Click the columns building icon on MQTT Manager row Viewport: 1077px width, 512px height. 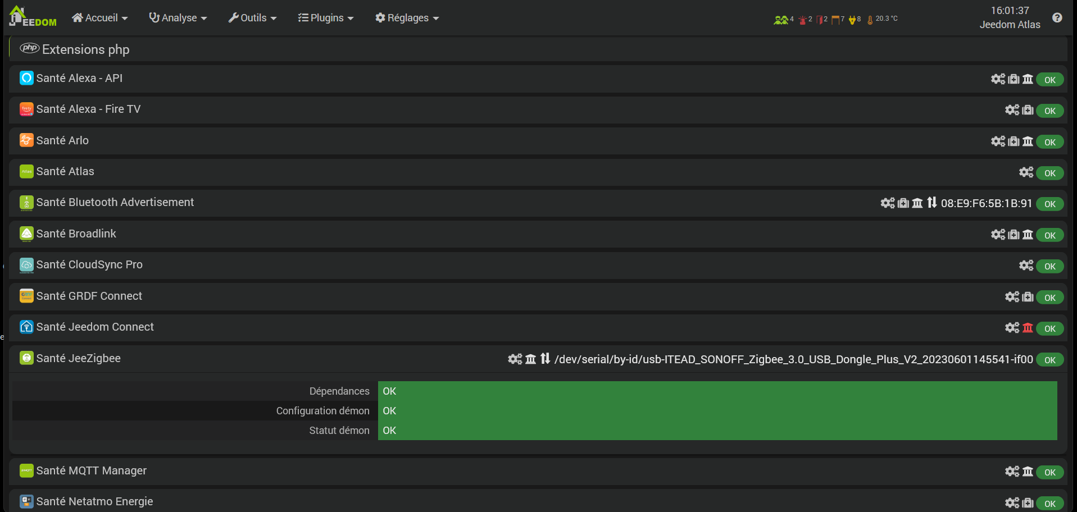(1028, 472)
